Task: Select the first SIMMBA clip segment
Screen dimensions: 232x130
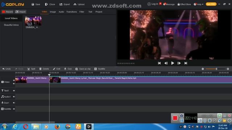Action: coord(32,80)
